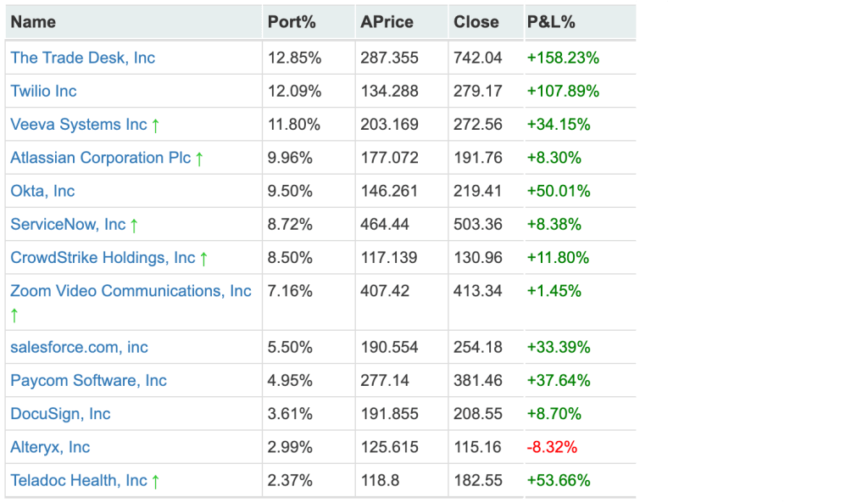Open the DocuSign, Inc link
868x503 pixels.
(60, 414)
